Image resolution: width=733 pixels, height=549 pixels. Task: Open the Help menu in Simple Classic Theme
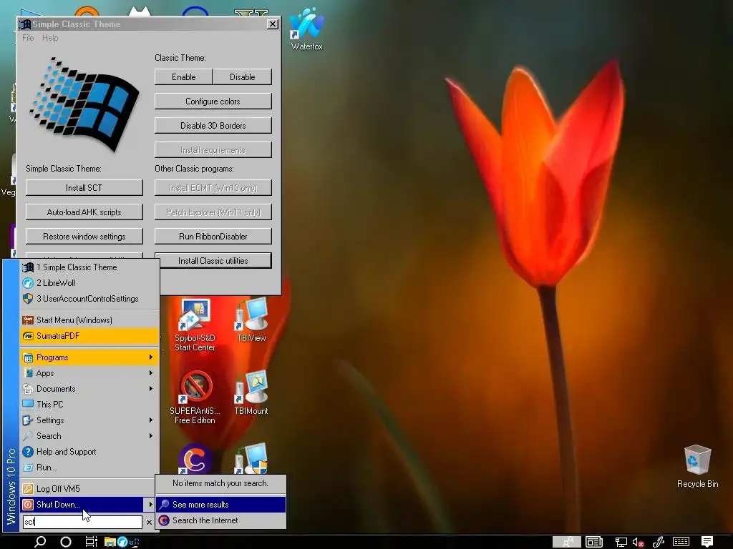(x=50, y=38)
